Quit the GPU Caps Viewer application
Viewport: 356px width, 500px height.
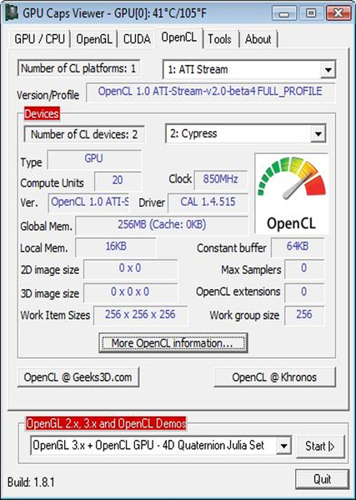[322, 479]
